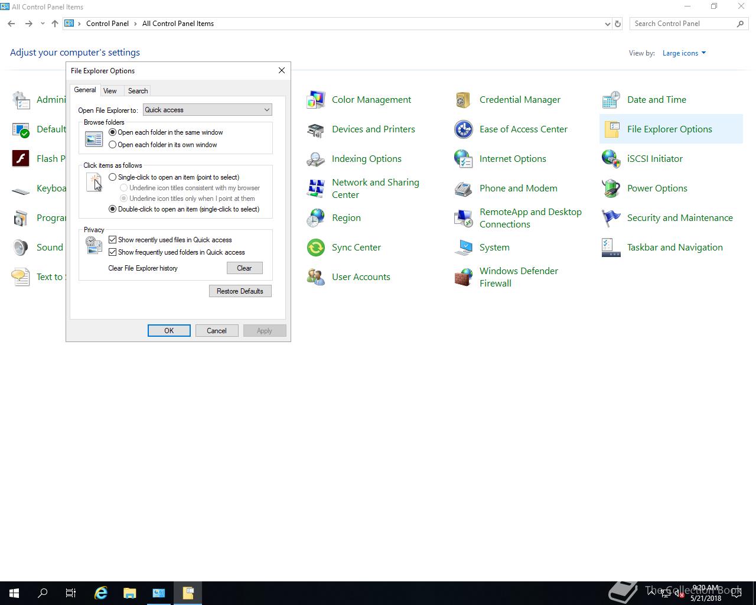
Task: Go up one level with Up arrow
Action: coord(55,24)
